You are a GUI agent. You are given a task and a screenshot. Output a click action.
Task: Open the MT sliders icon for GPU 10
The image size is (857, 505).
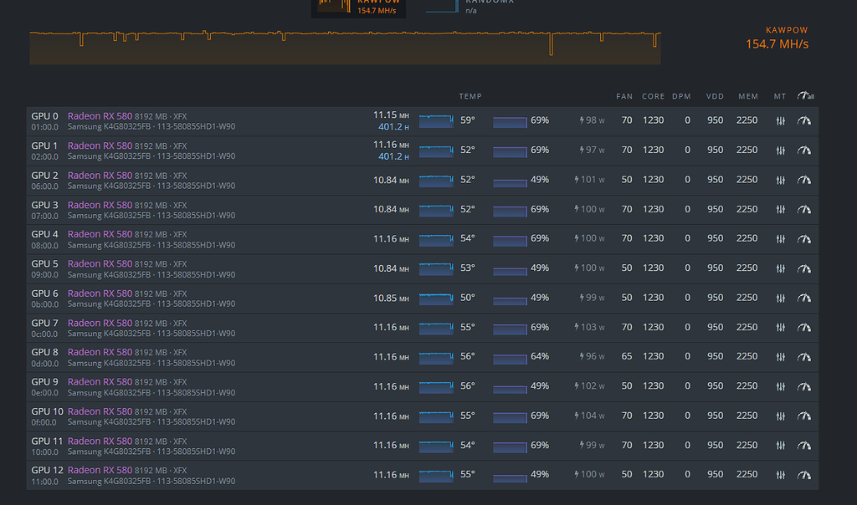[x=780, y=416]
